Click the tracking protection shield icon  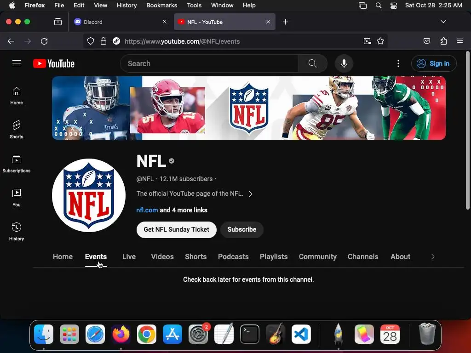tap(91, 41)
